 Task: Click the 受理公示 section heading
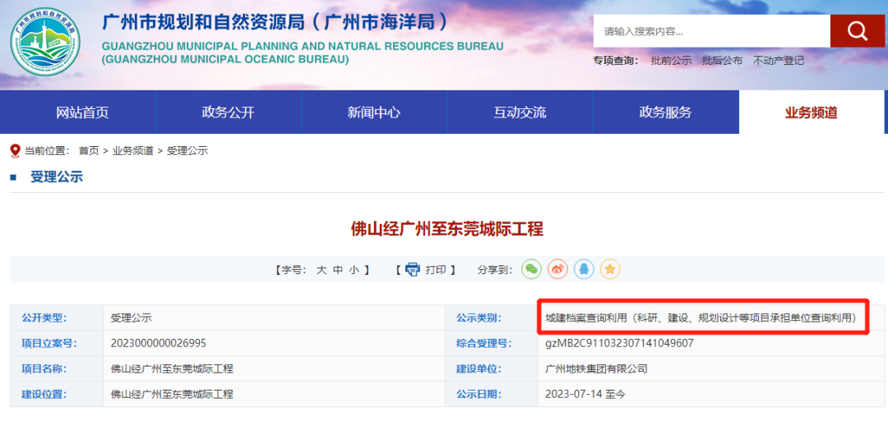click(57, 177)
